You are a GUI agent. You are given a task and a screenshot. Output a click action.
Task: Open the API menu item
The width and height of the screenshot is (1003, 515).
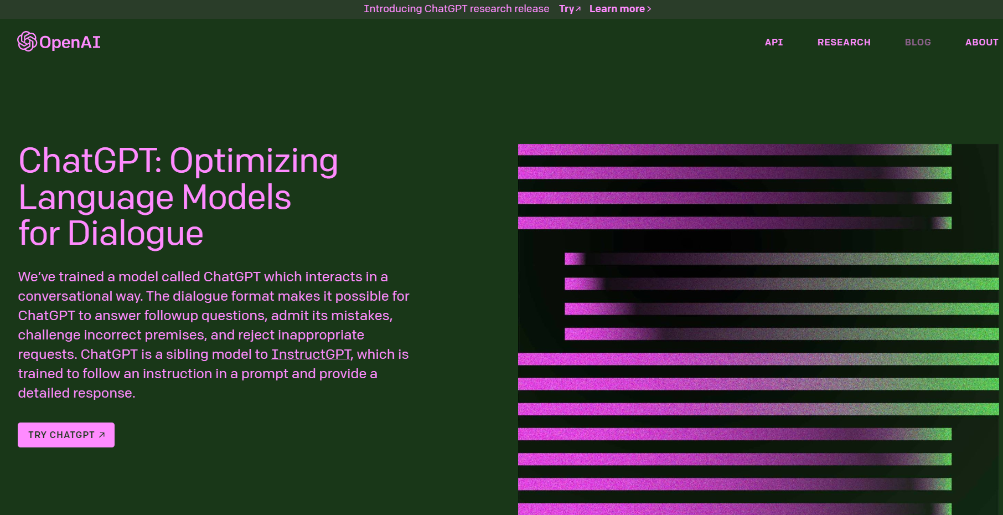pos(773,42)
